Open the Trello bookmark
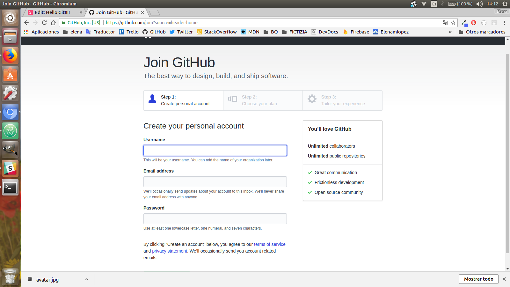This screenshot has width=510, height=287. click(129, 32)
